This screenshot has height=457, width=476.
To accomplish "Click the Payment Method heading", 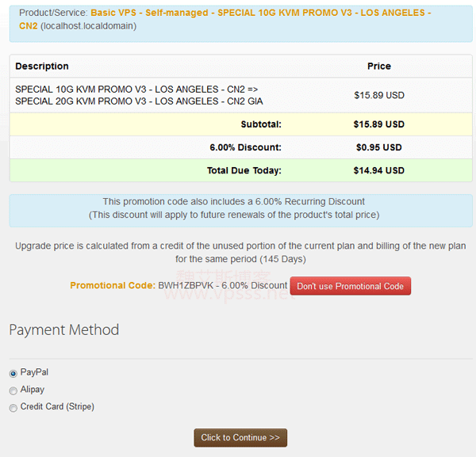I will pos(64,330).
